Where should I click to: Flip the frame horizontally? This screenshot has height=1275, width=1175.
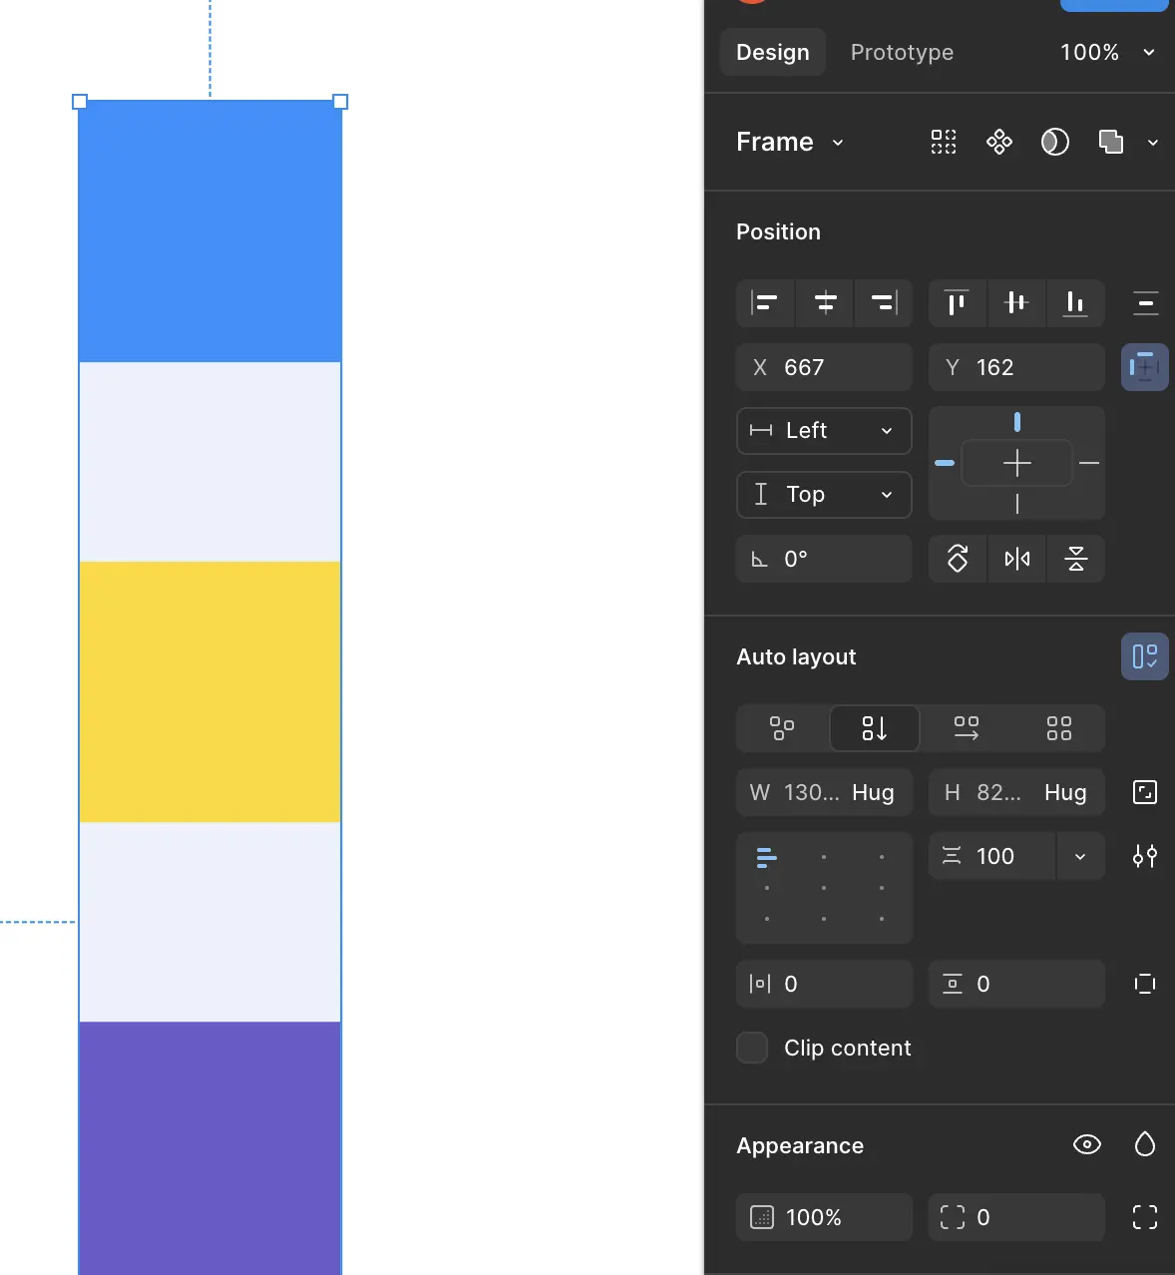1016,559
